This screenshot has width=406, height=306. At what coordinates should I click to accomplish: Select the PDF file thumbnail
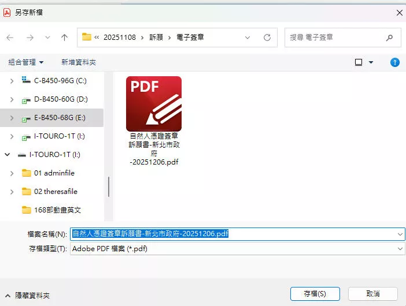tap(154, 104)
